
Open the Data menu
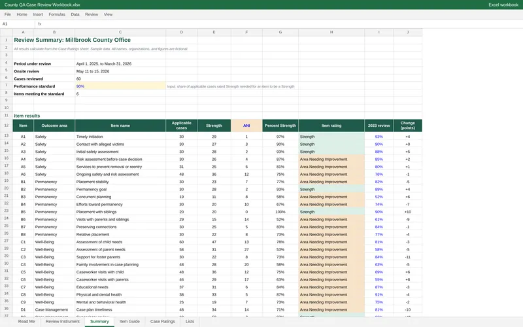(x=75, y=14)
